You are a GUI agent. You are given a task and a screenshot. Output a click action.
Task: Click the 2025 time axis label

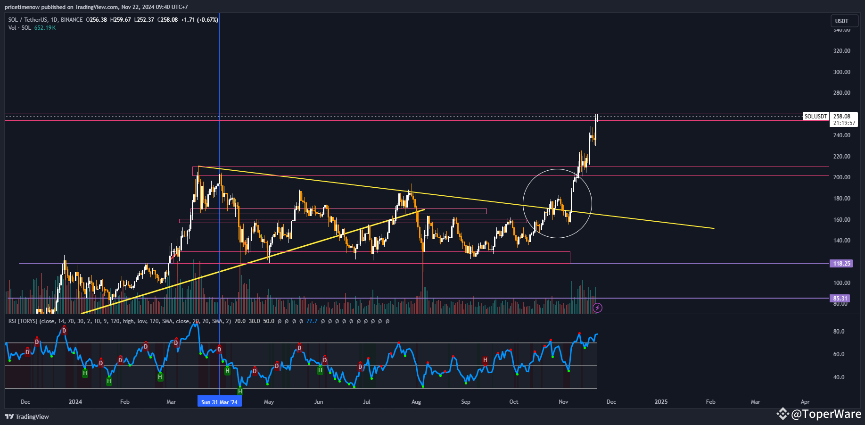661,402
